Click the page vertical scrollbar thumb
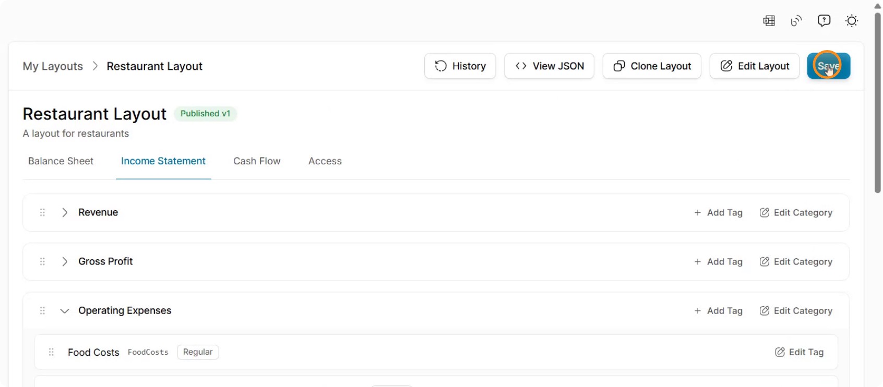The image size is (883, 387). pos(878,102)
